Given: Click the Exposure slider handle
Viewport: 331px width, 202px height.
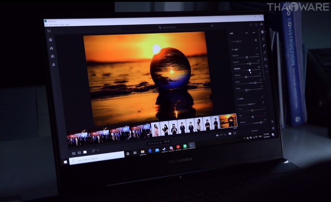Looking at the screenshot, I should [247, 57].
